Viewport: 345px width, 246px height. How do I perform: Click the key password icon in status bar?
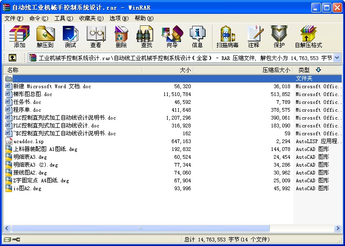(16, 239)
